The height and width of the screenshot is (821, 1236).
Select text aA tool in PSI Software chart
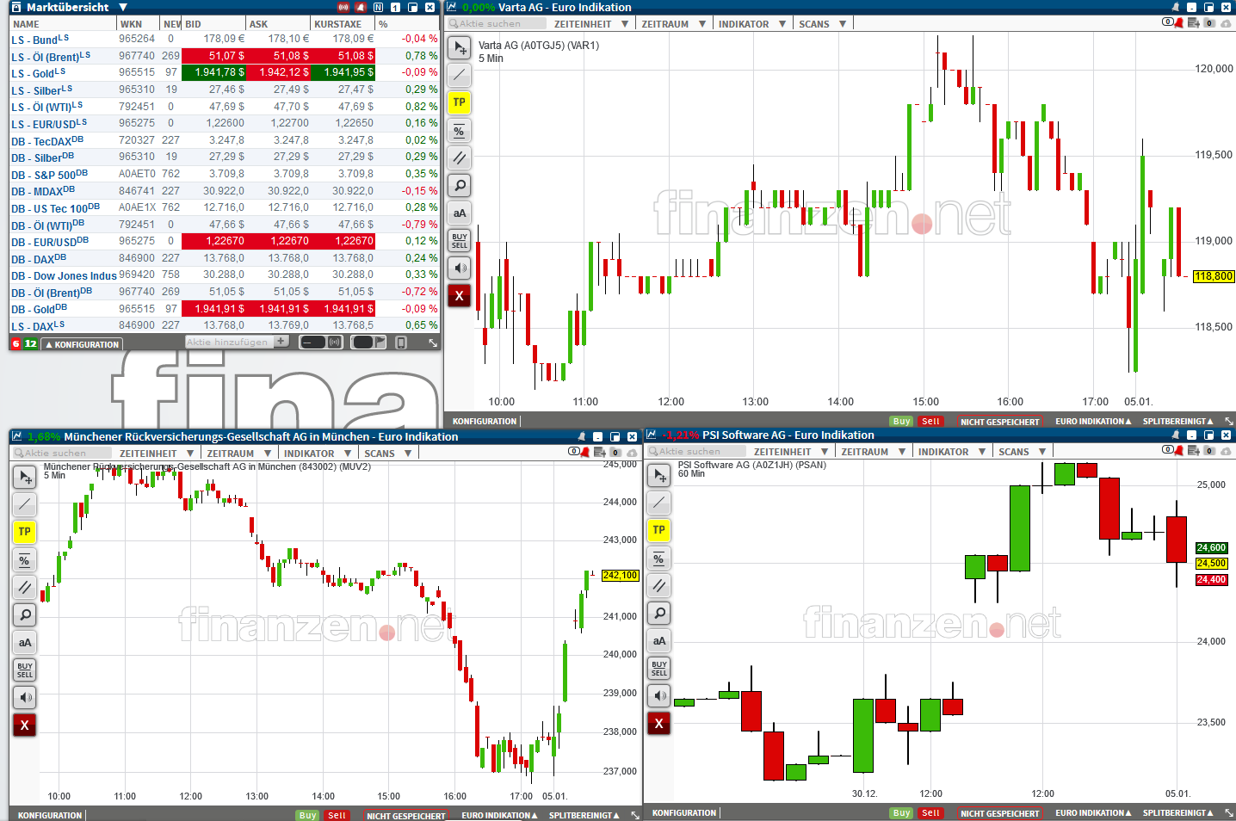[x=659, y=641]
